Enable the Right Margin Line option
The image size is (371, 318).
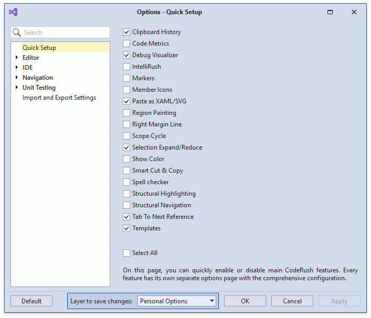(x=126, y=124)
